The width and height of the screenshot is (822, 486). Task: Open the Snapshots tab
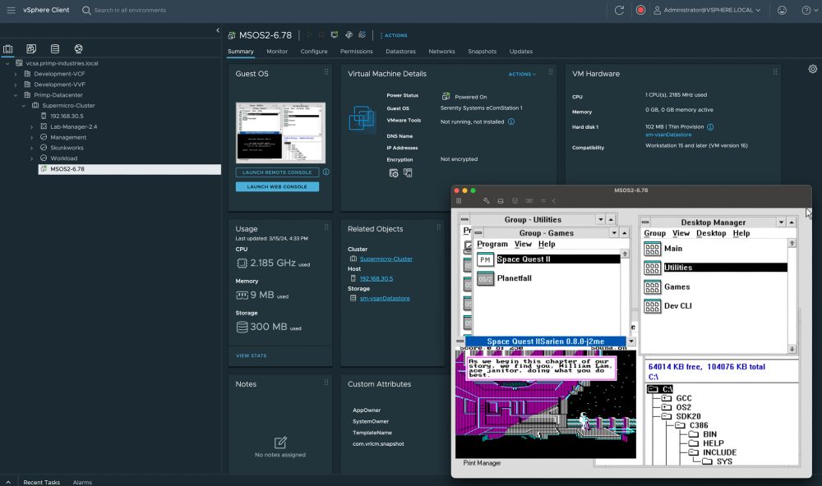pos(482,52)
